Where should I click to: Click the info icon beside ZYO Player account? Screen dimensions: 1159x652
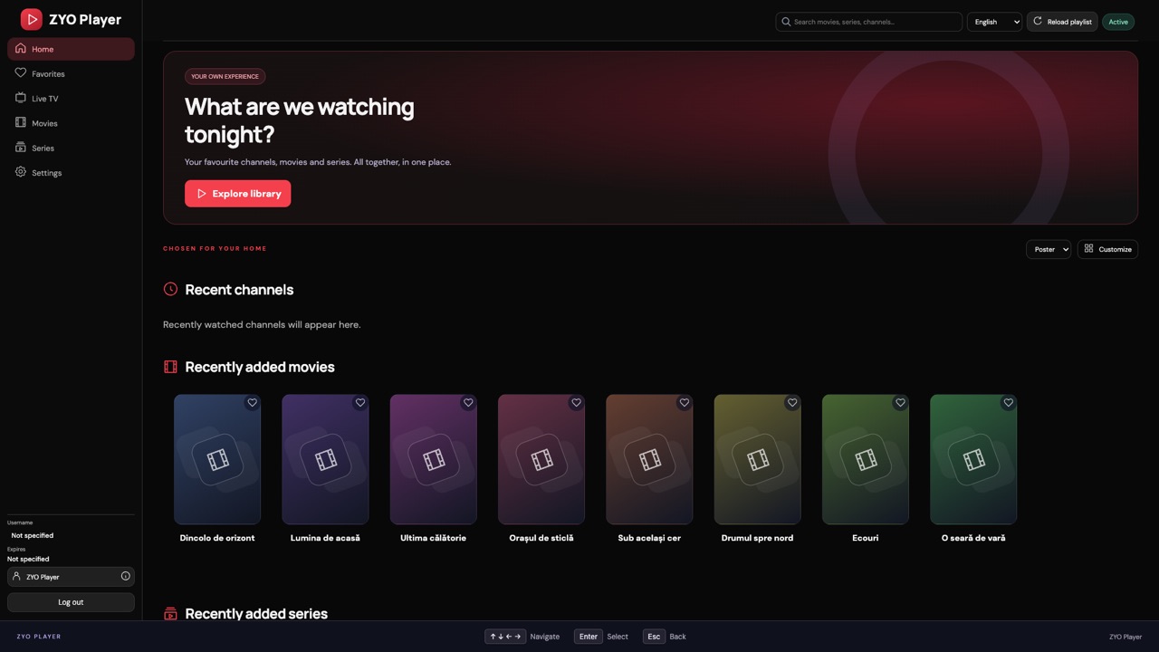point(125,576)
